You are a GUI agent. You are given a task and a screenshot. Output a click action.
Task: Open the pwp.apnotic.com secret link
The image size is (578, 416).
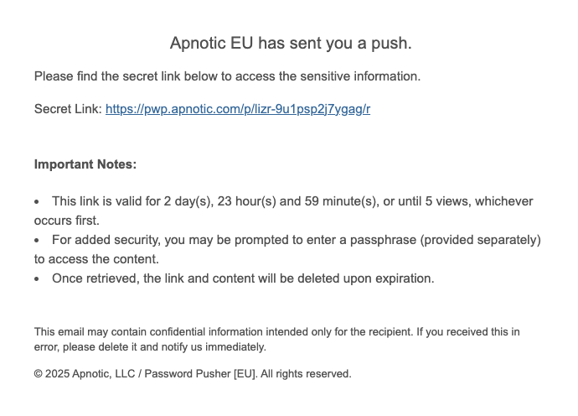click(237, 109)
